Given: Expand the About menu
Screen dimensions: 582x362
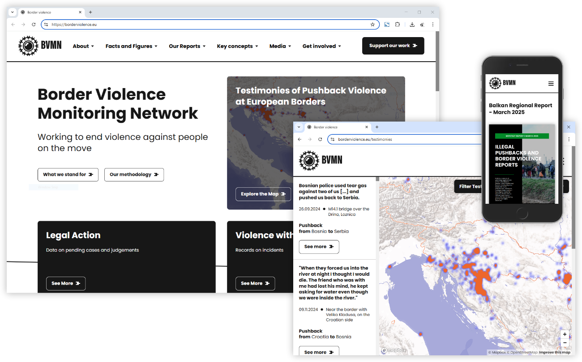Looking at the screenshot, I should [x=83, y=46].
